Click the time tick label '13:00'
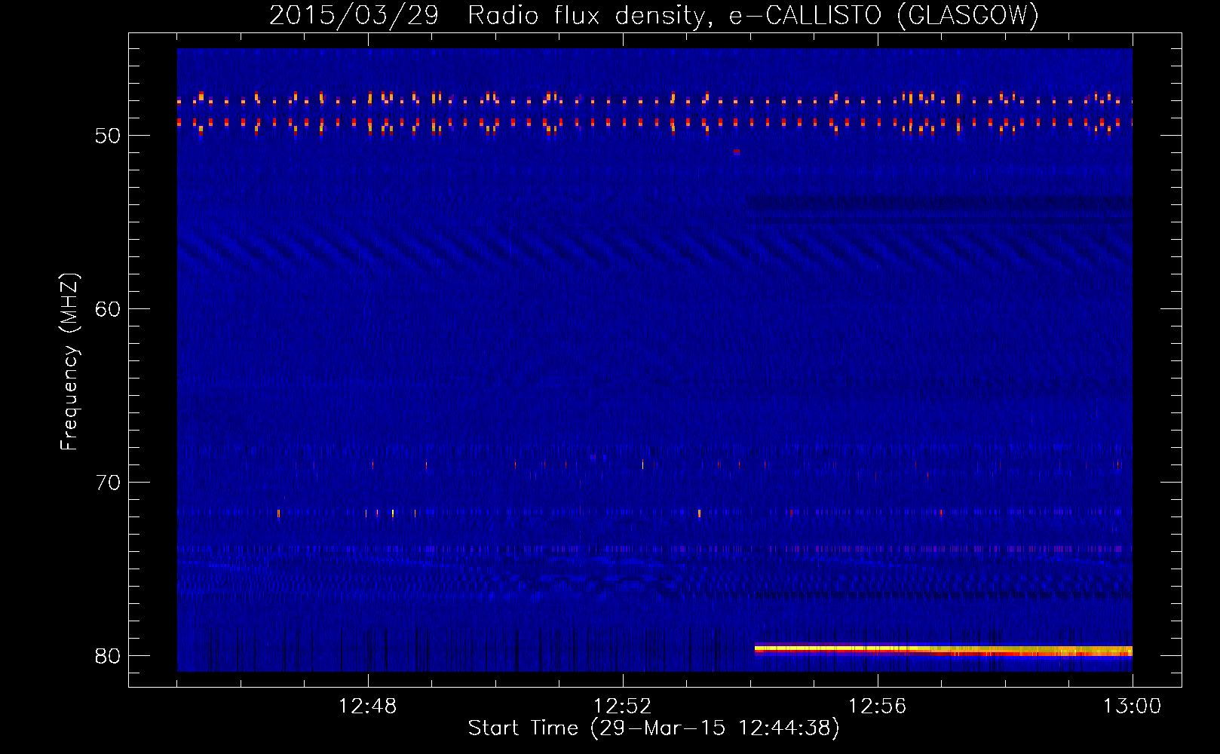The width and height of the screenshot is (1220, 754). coord(1133,706)
